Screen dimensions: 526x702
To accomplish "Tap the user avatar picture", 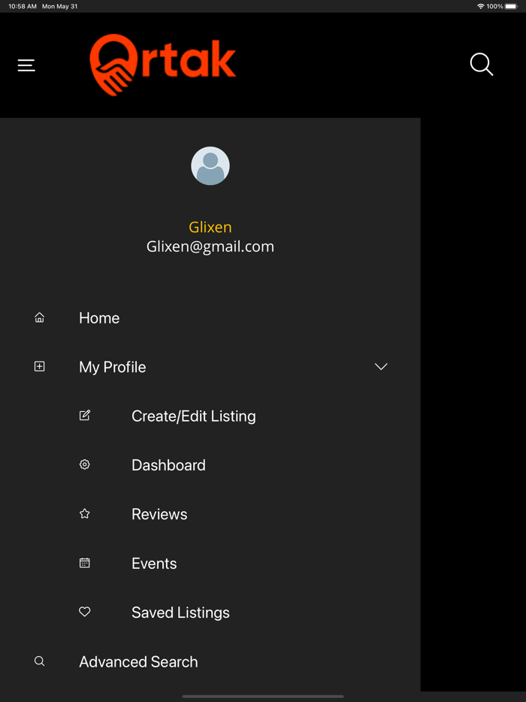I will click(210, 166).
